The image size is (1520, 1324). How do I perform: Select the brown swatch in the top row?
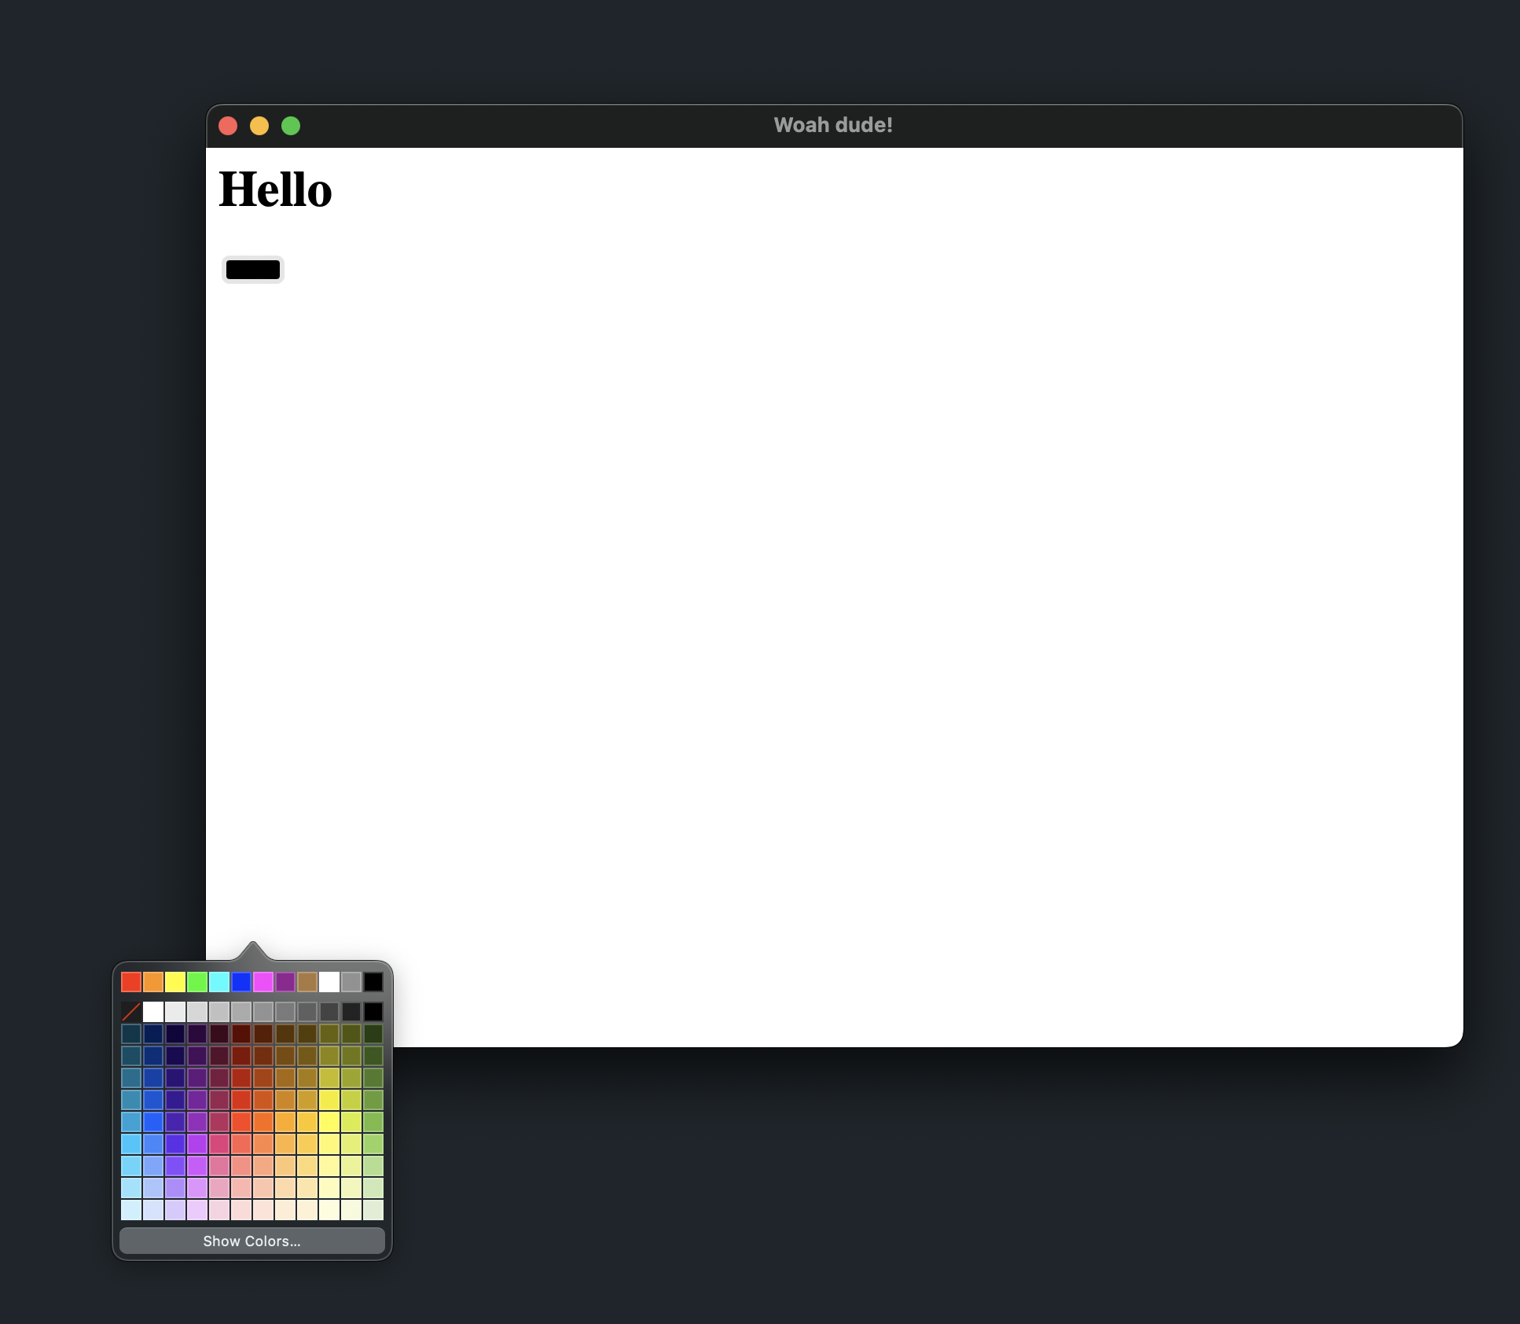(x=307, y=982)
